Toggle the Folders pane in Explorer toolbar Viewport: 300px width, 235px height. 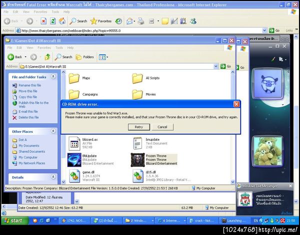pyautogui.click(x=84, y=57)
